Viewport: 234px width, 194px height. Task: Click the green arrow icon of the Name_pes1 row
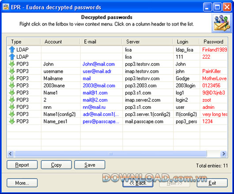[x=12, y=121]
